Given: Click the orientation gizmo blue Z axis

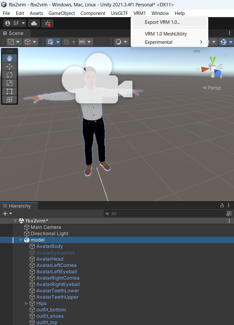Looking at the screenshot, I should pyautogui.click(x=218, y=73).
